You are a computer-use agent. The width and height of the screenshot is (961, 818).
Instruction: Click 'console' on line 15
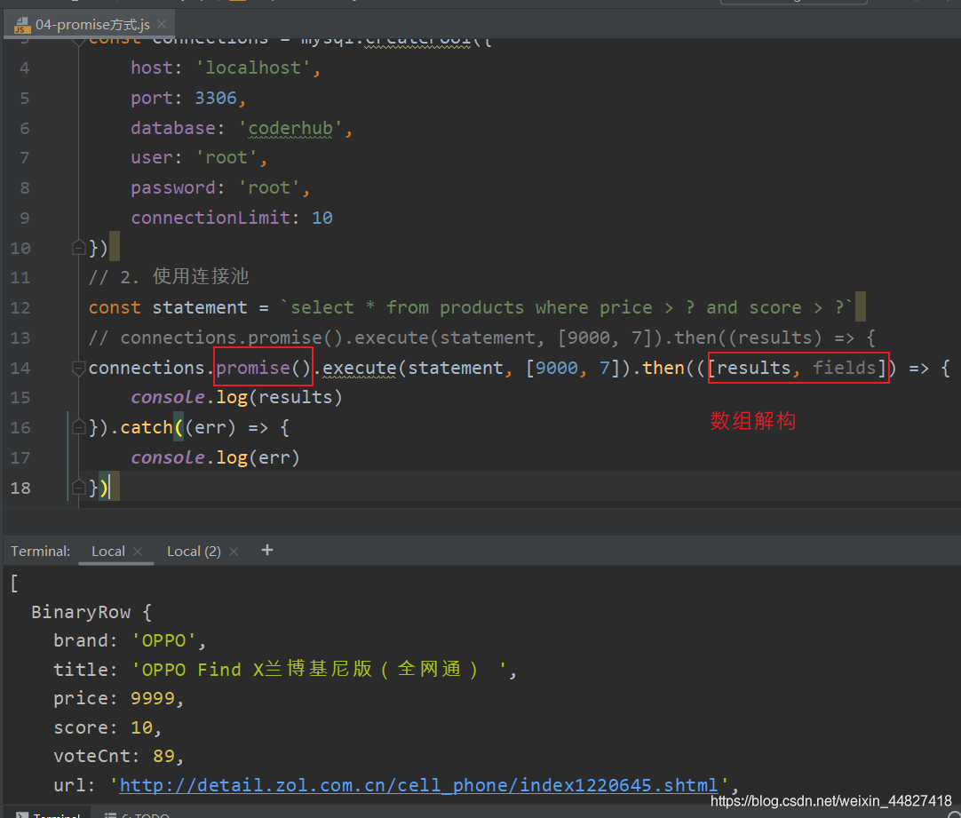[x=167, y=397]
